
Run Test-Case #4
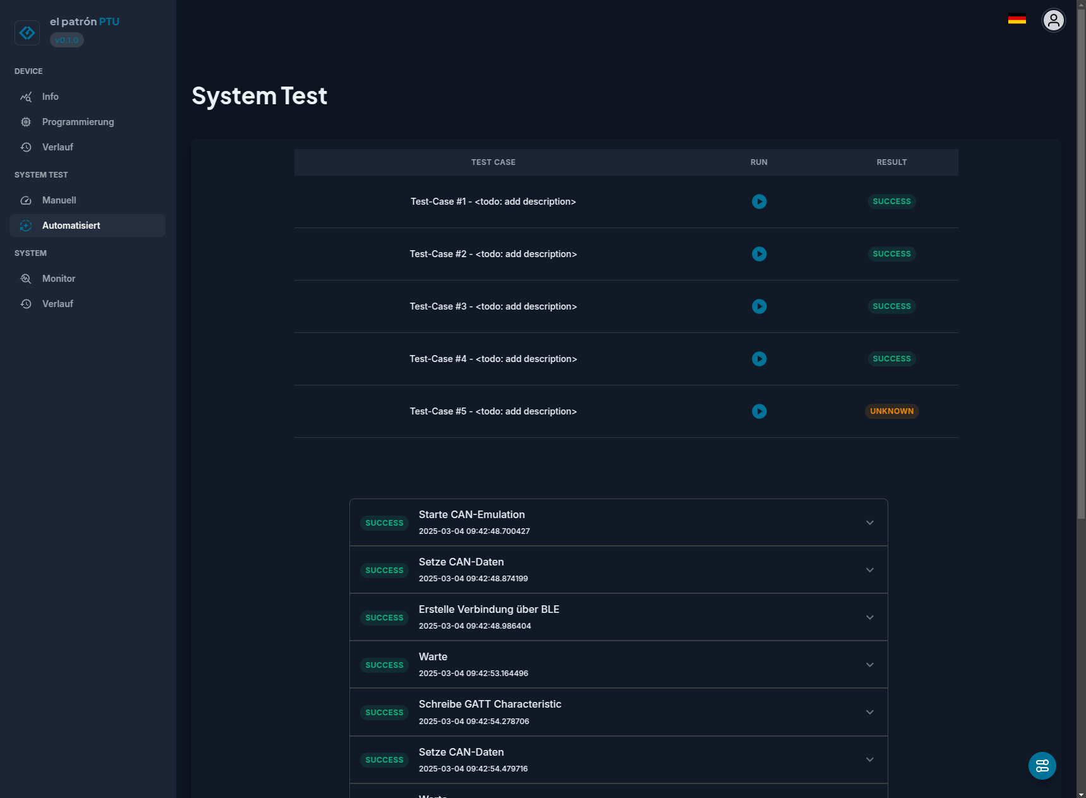point(759,359)
